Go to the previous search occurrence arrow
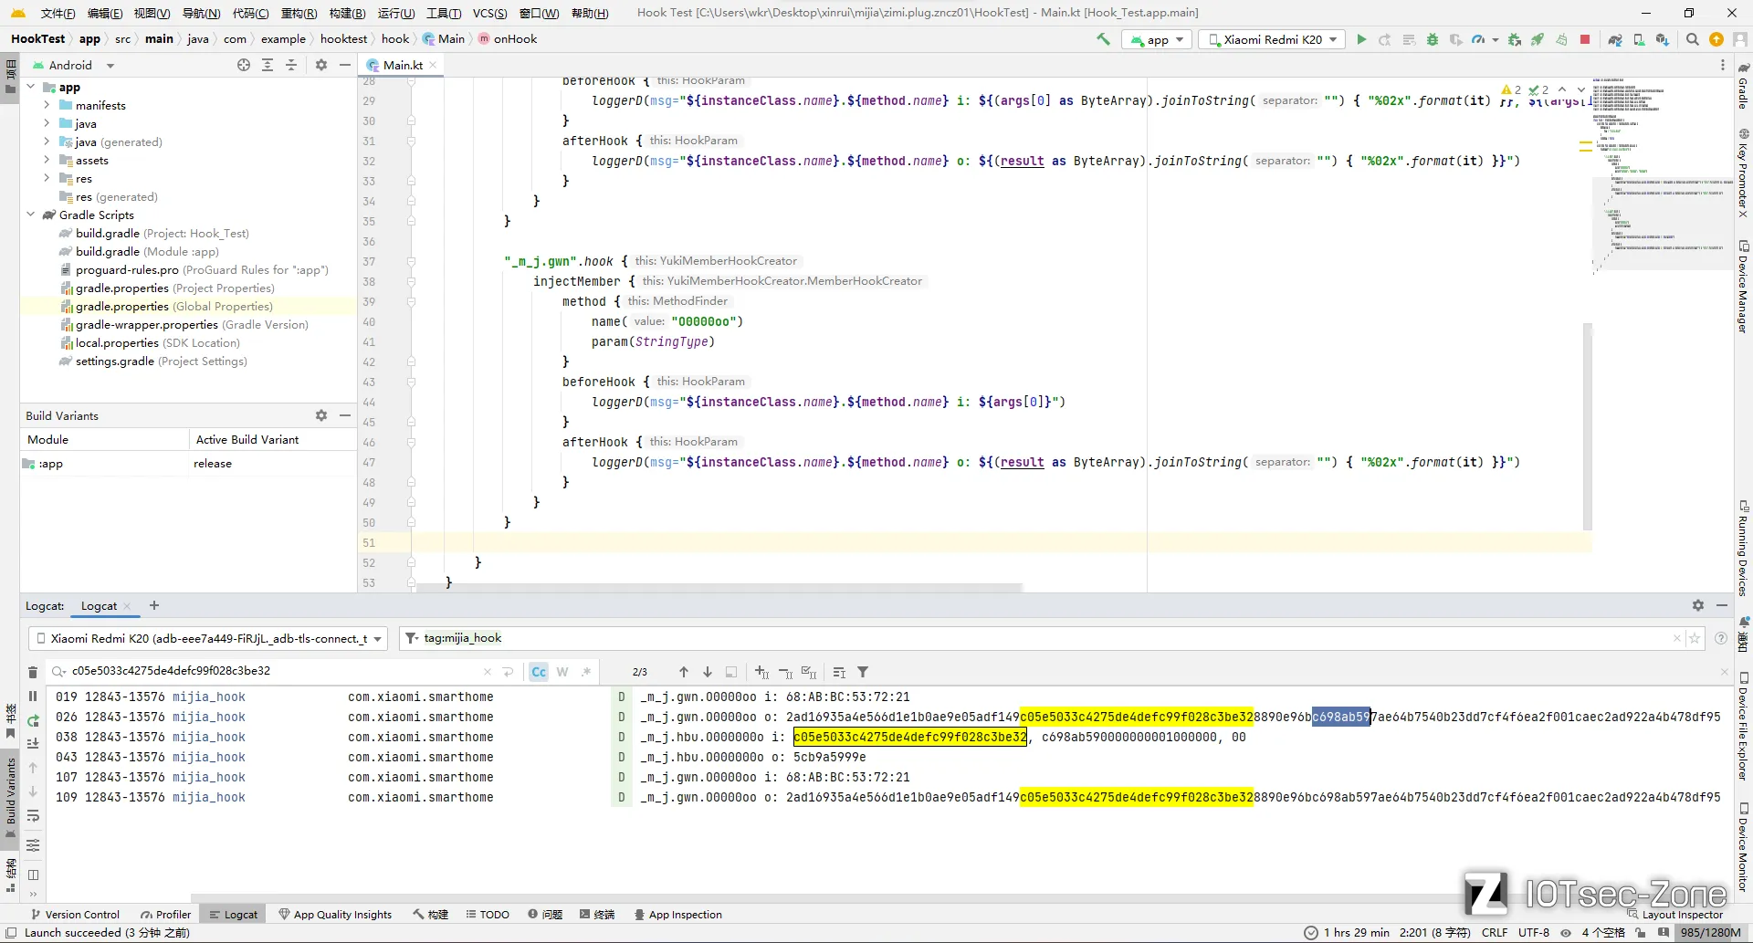This screenshot has width=1753, height=943. pyautogui.click(x=684, y=672)
